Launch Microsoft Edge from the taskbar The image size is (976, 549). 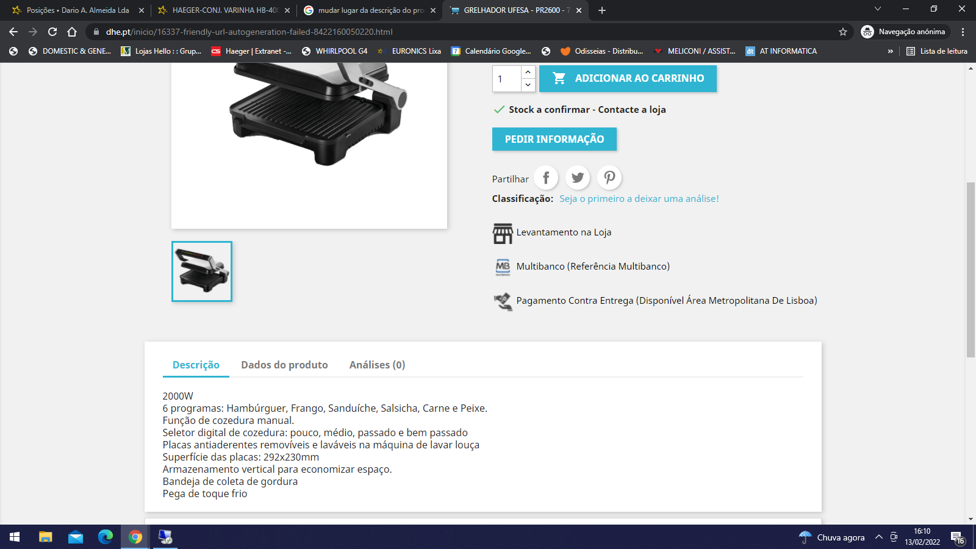coord(106,537)
